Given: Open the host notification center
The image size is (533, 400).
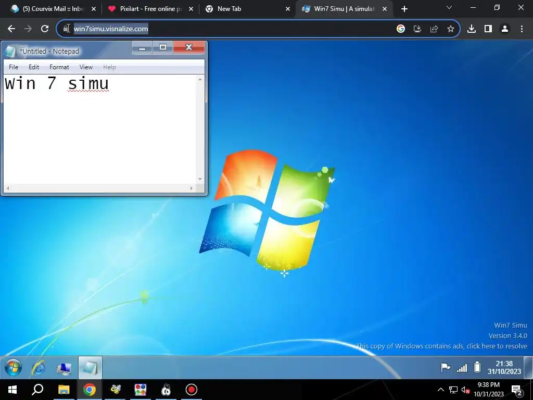Looking at the screenshot, I should pos(517,390).
